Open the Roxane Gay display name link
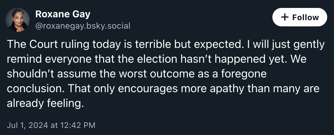The width and height of the screenshot is (334, 135). (x=63, y=14)
